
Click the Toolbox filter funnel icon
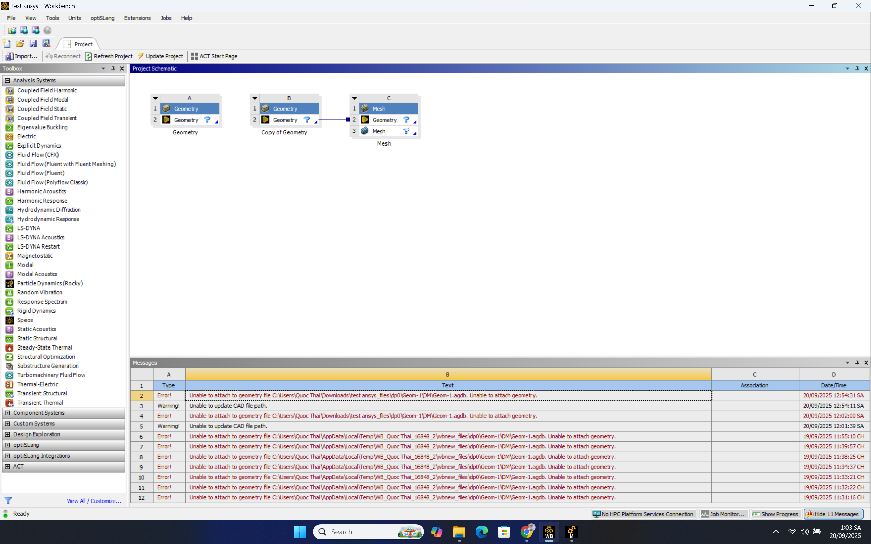tap(8, 500)
